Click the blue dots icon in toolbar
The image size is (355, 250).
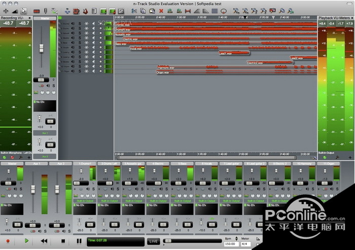tap(67, 11)
